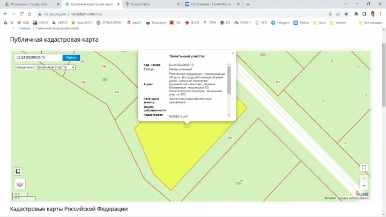This screenshot has height=217, width=386.
Task: Open the личное bookmarks folder
Action: pyautogui.click(x=338, y=23)
